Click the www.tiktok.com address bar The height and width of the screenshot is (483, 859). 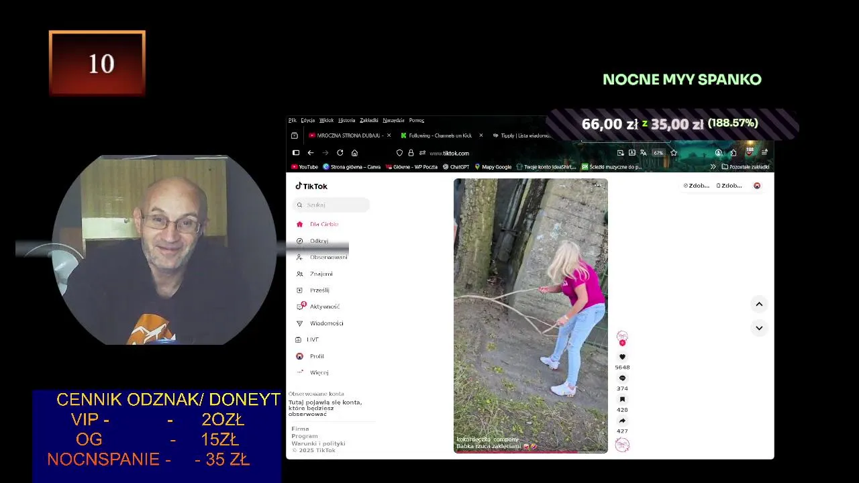click(x=450, y=153)
